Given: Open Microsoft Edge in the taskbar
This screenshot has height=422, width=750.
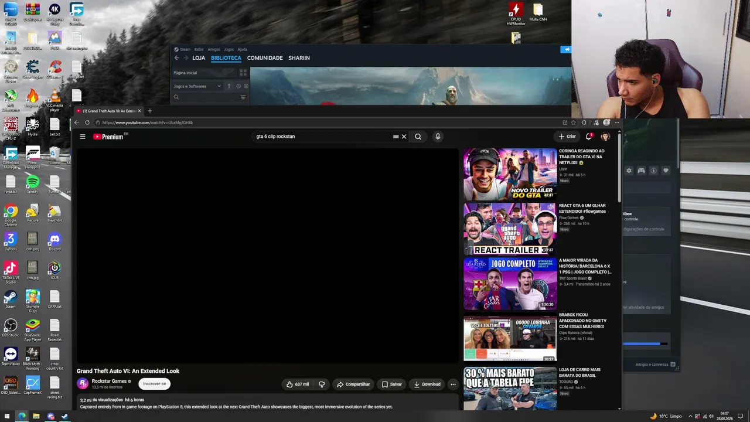Looking at the screenshot, I should 22,417.
